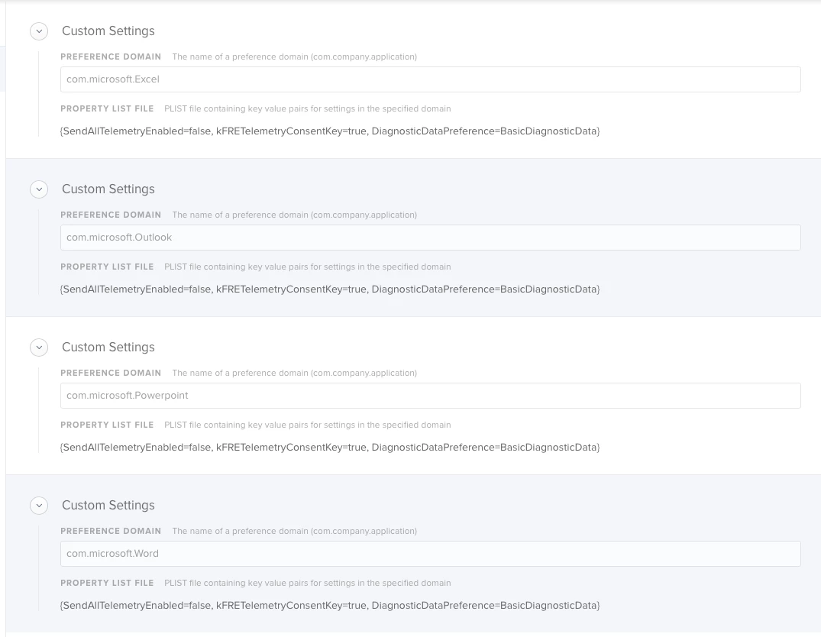
Task: Click the PROPERTY LIST FILE label in Word section
Action: pos(108,583)
